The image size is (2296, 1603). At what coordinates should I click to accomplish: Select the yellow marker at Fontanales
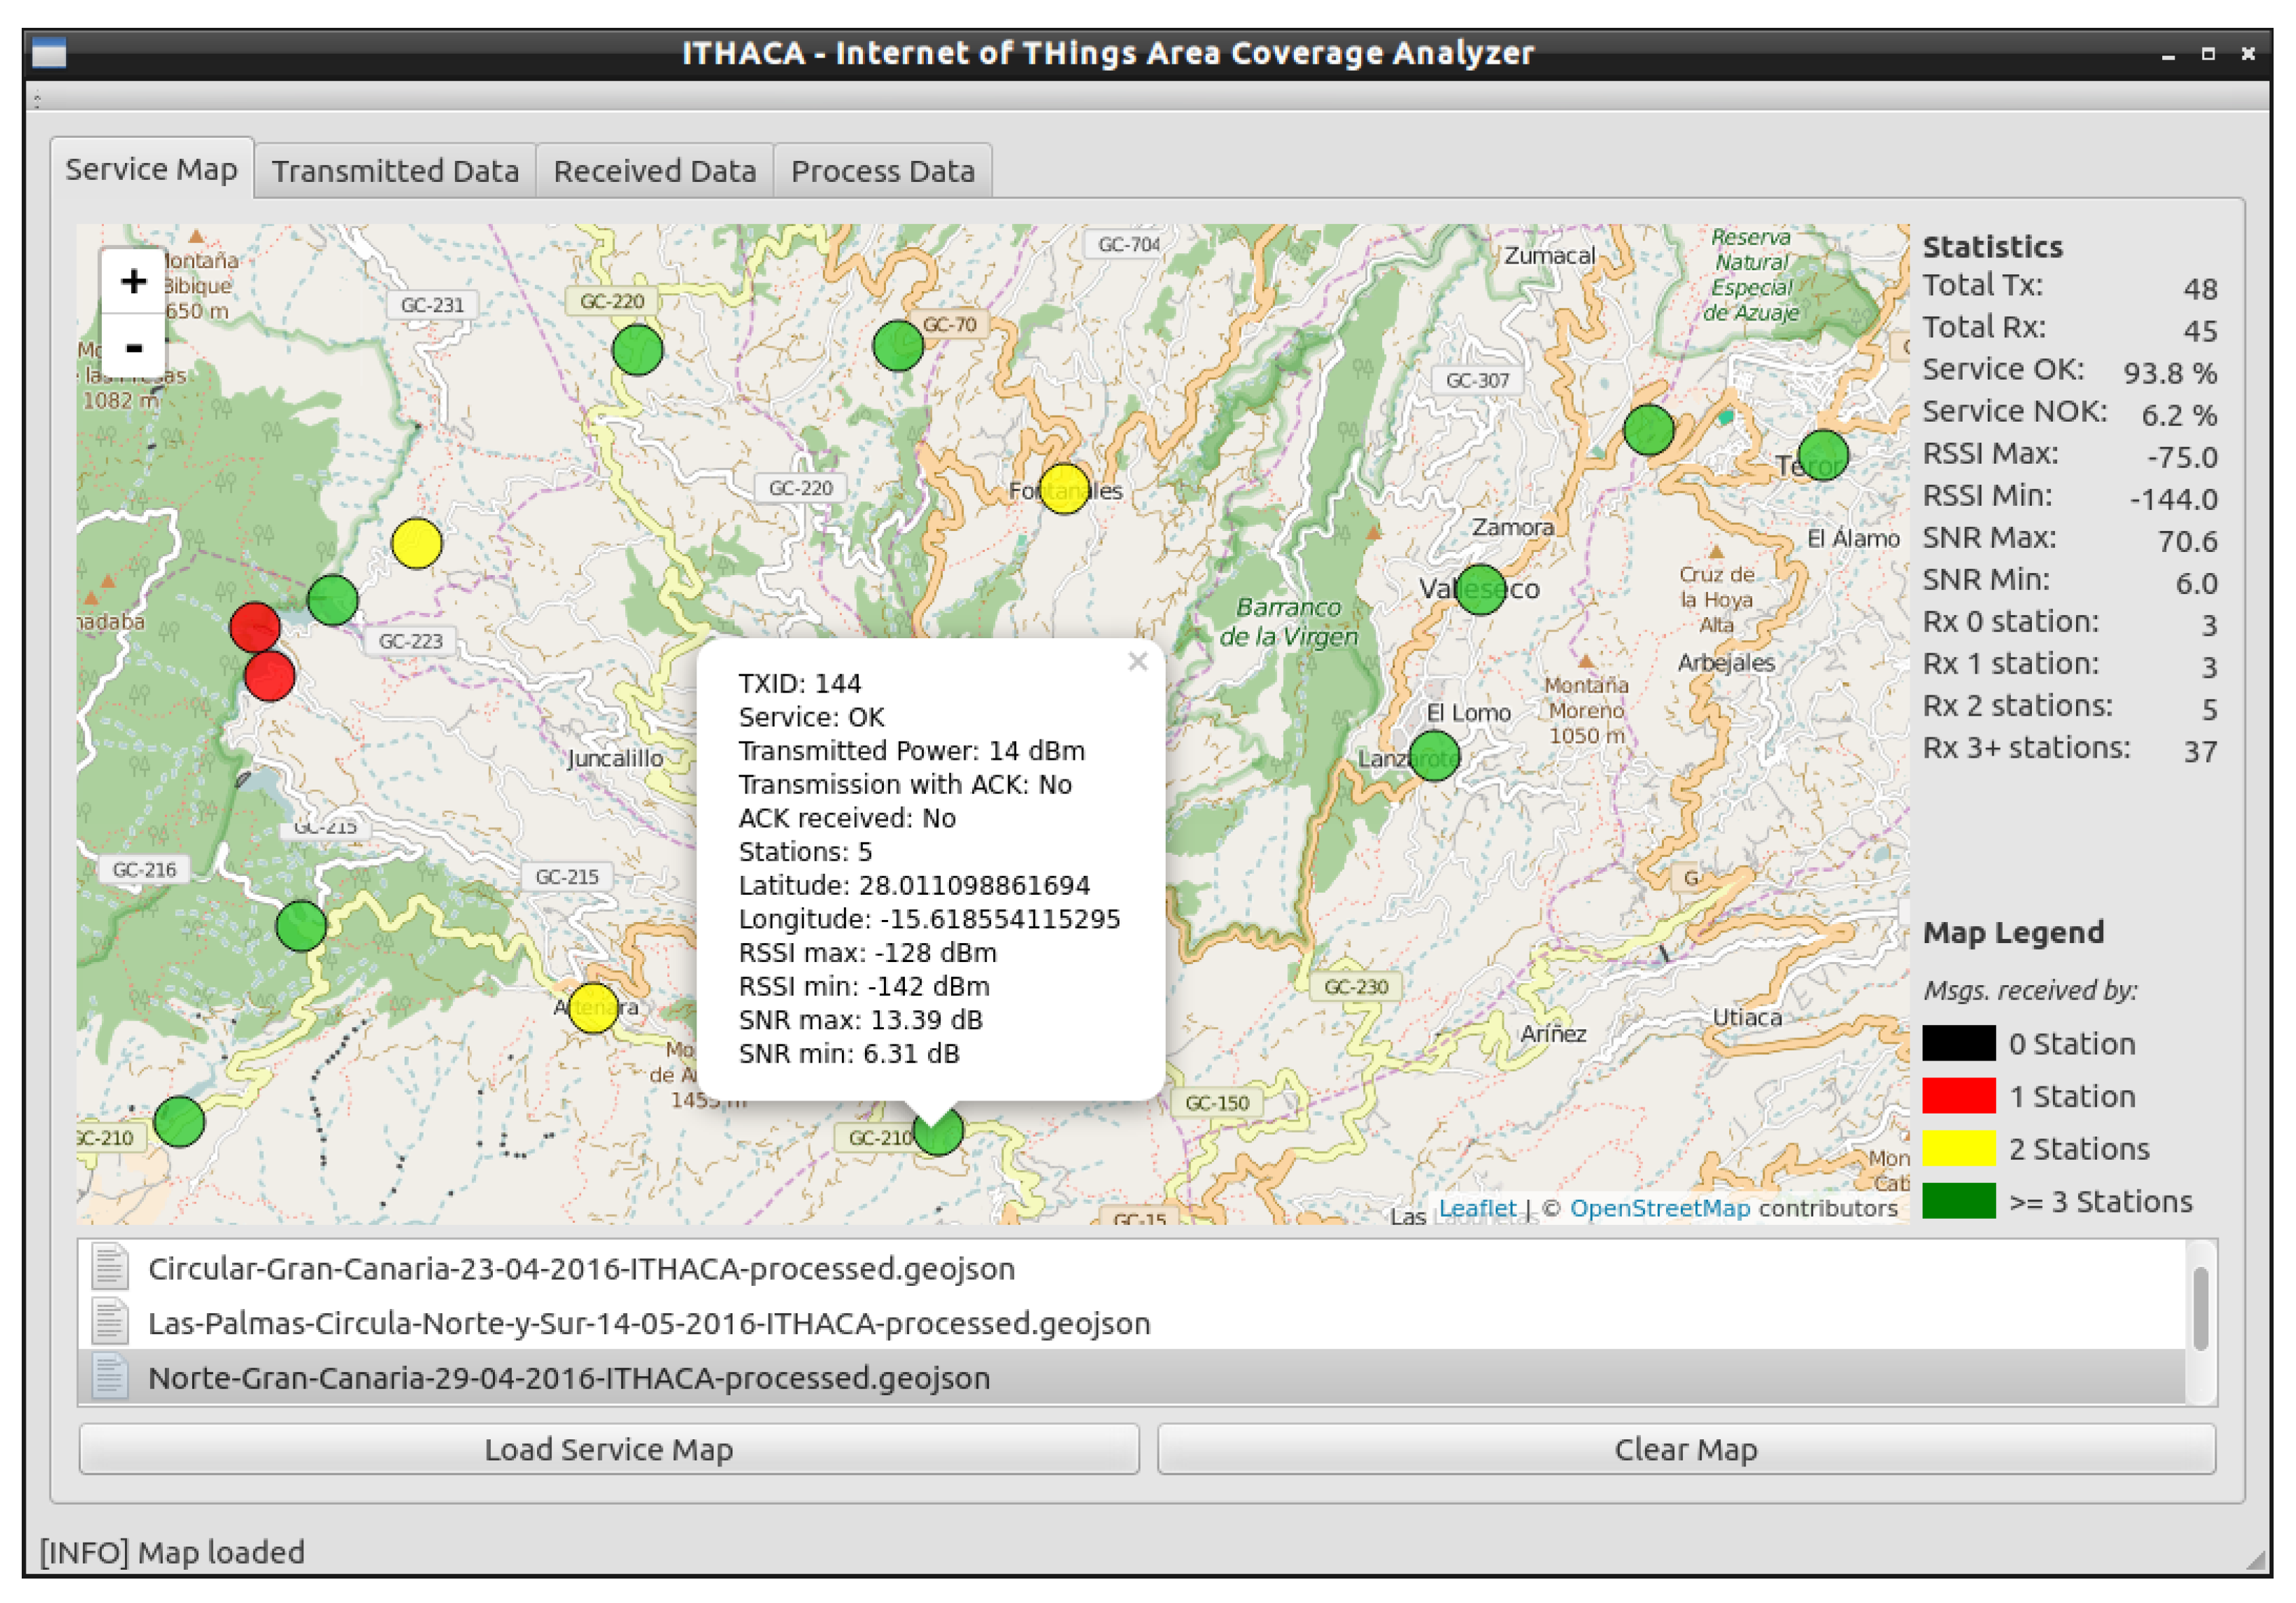(1065, 489)
